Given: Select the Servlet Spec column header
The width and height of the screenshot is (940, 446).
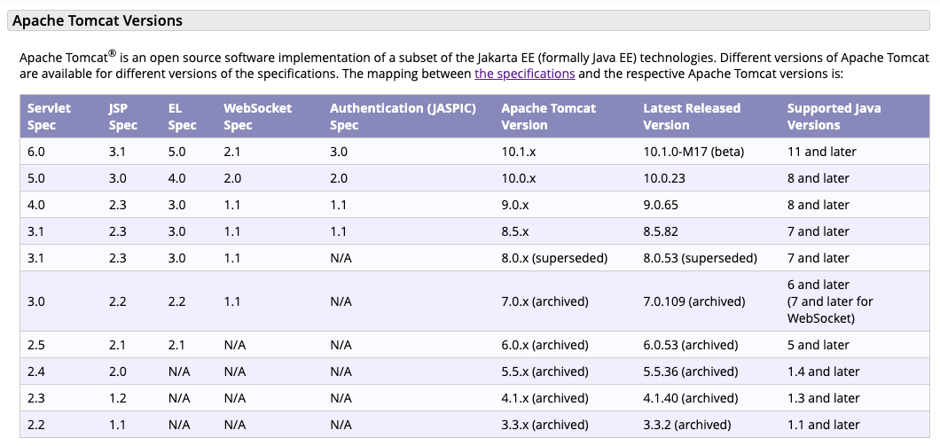Looking at the screenshot, I should (49, 116).
